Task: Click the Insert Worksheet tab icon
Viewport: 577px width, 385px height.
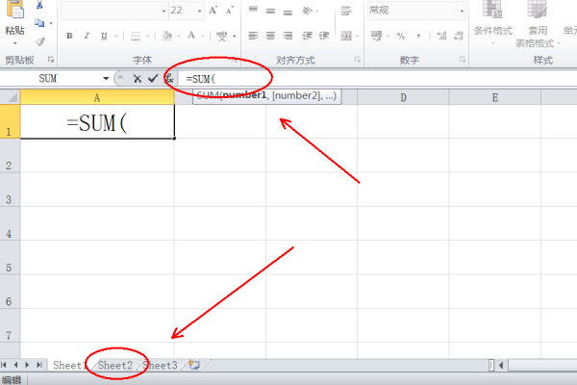Action: tap(194, 365)
